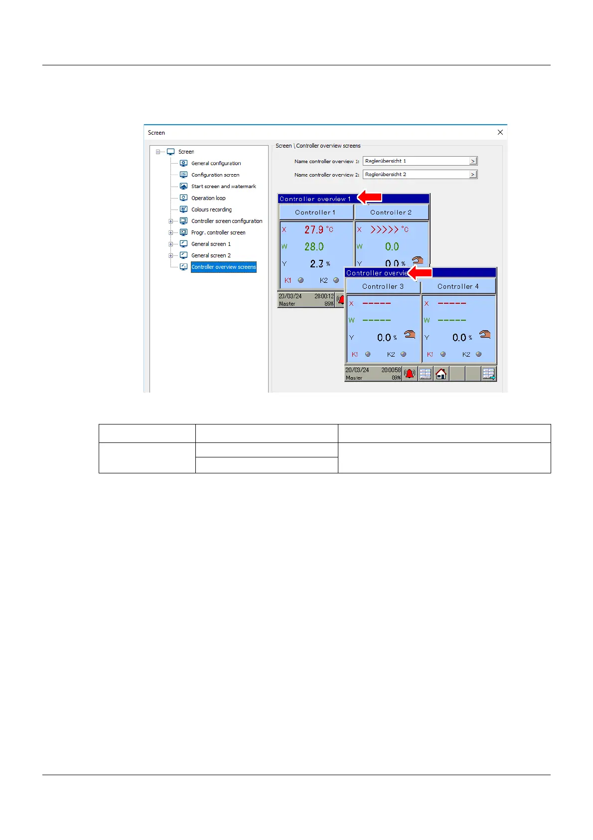The width and height of the screenshot is (593, 840).
Task: Select Configuration screen in tree
Action: (x=215, y=175)
